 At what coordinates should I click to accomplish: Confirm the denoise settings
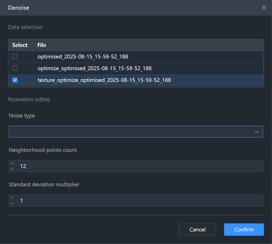[244, 230]
